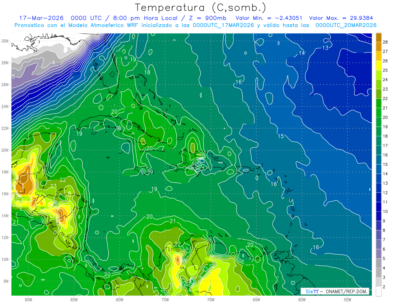Click the colorbar tick label 28
This screenshot has height=304, width=394.
[385, 42]
